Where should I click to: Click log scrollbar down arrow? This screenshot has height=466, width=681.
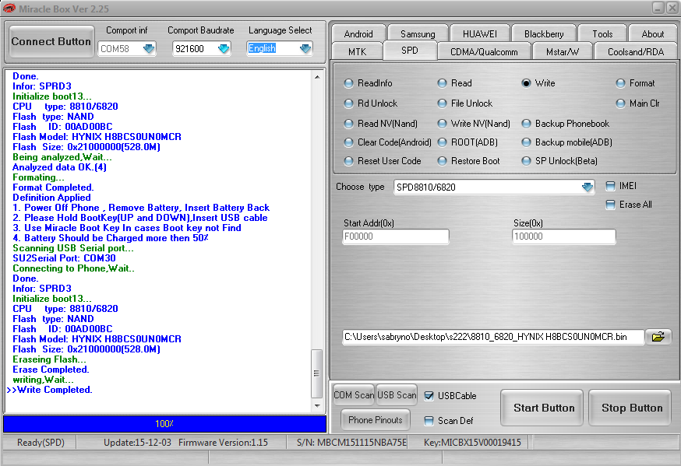point(317,406)
